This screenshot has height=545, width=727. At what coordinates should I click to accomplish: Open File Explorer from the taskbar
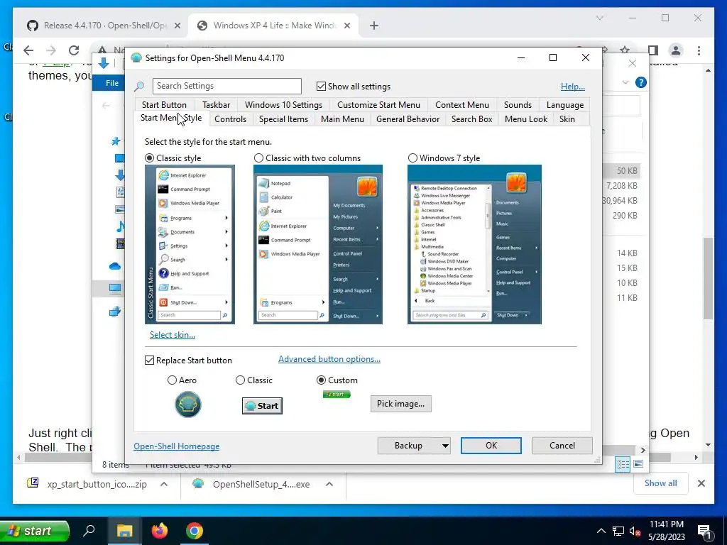click(124, 531)
